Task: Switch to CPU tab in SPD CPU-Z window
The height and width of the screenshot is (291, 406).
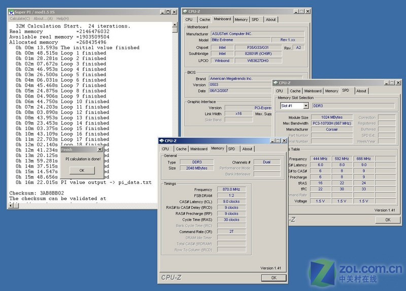Action: [280, 91]
